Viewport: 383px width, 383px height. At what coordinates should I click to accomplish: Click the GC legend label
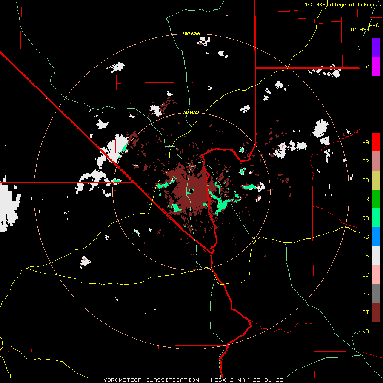(x=365, y=294)
